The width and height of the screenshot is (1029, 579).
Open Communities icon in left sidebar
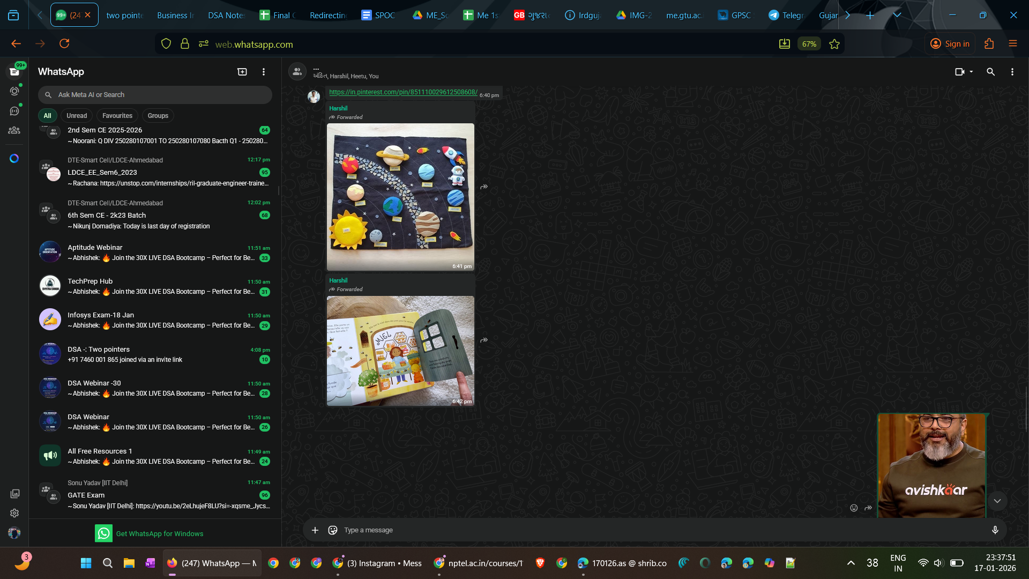(x=14, y=130)
